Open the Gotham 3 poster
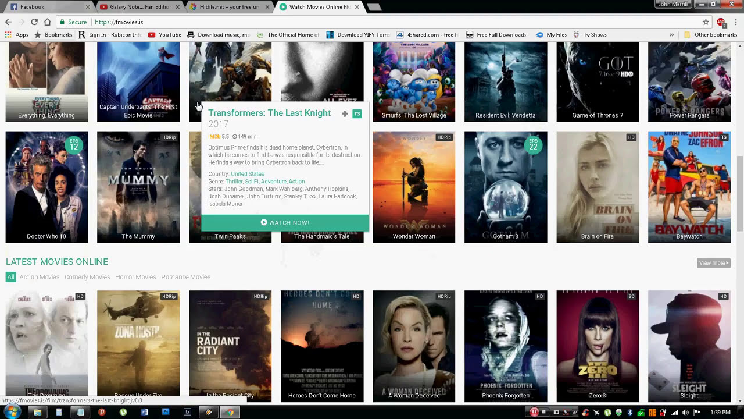 point(506,187)
